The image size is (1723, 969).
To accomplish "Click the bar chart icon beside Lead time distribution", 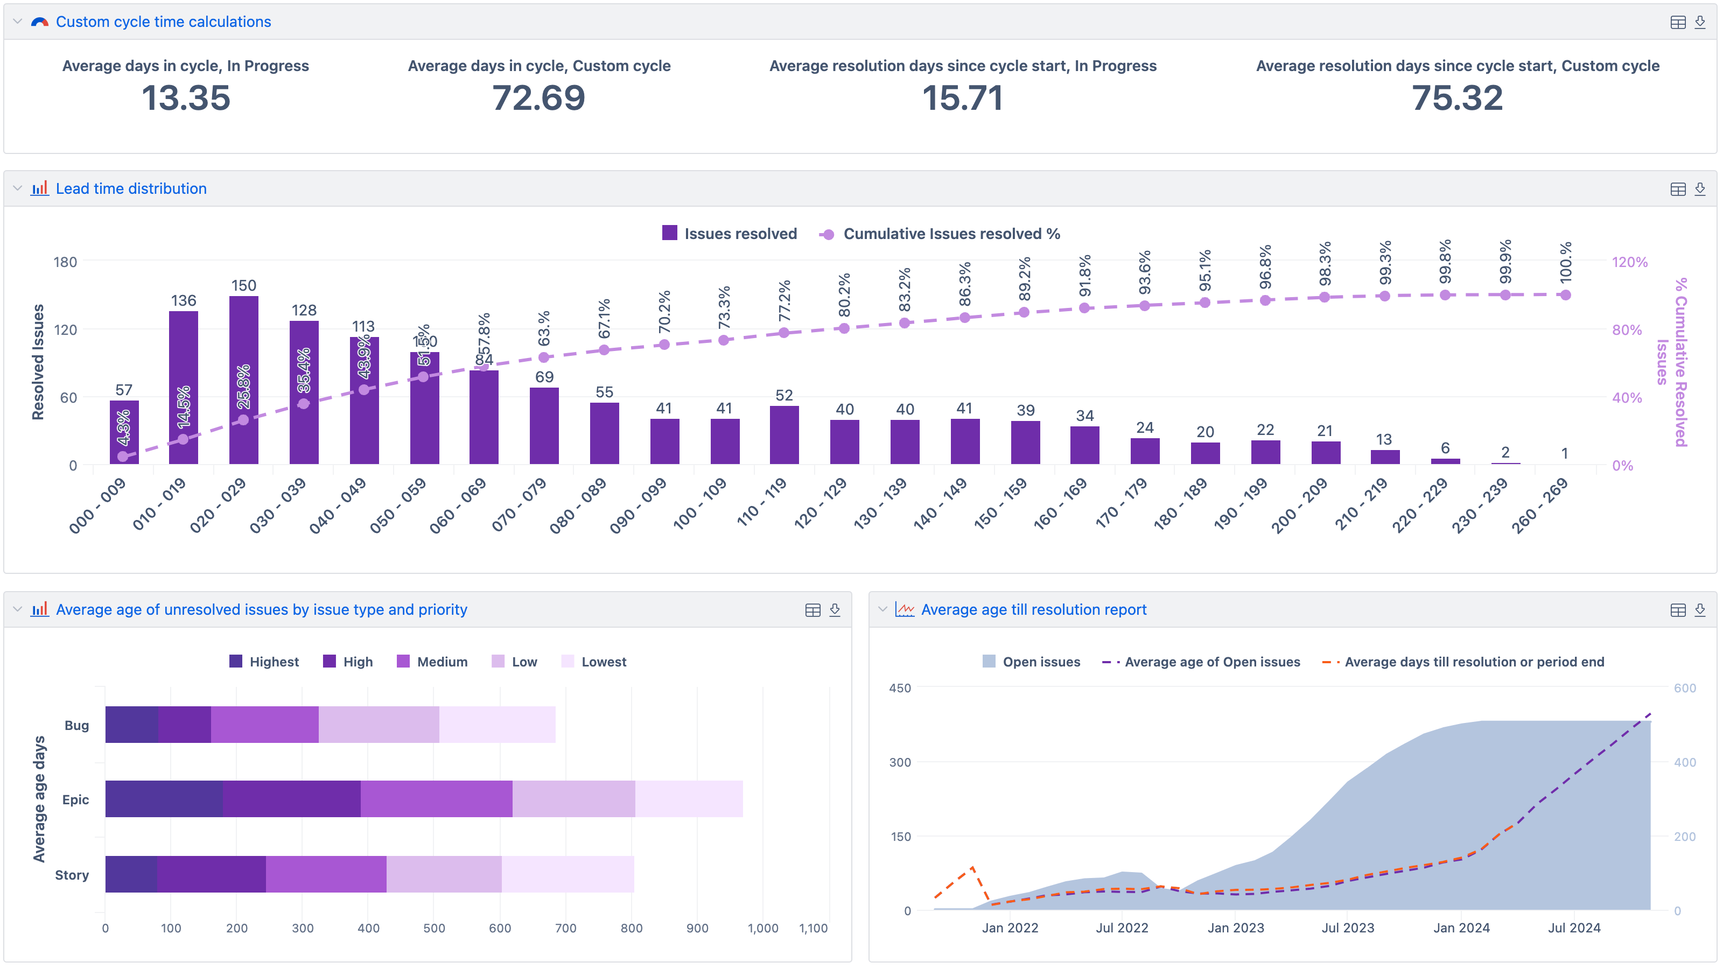I will tap(39, 188).
